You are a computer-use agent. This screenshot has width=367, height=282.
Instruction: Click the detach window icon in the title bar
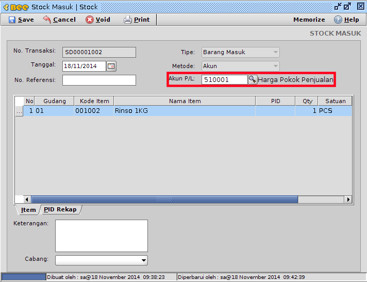(x=338, y=7)
